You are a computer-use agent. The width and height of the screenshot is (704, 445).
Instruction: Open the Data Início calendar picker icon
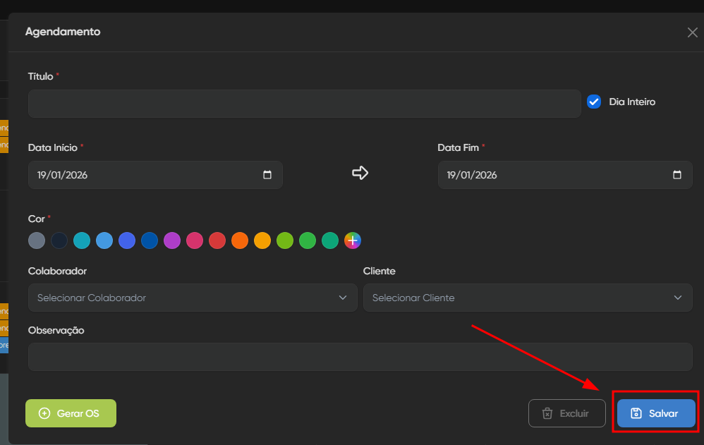pos(267,175)
